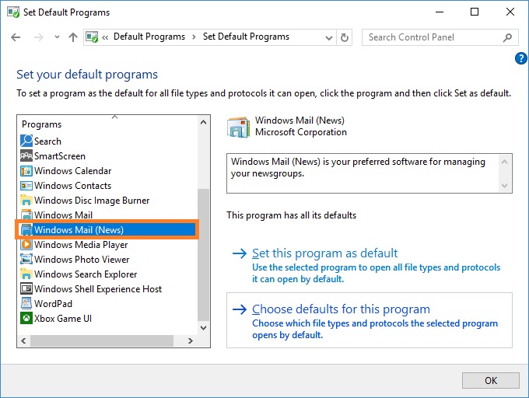Select the Windows Mail (News) entry
Viewport: 529px width, 398px height.
tap(107, 230)
